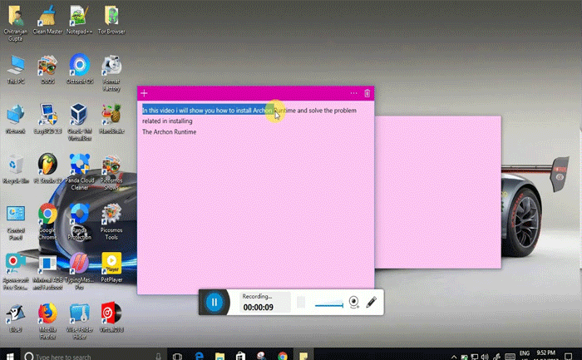582x360 pixels.
Task: Open the Windows Start menu
Action: pos(10,356)
